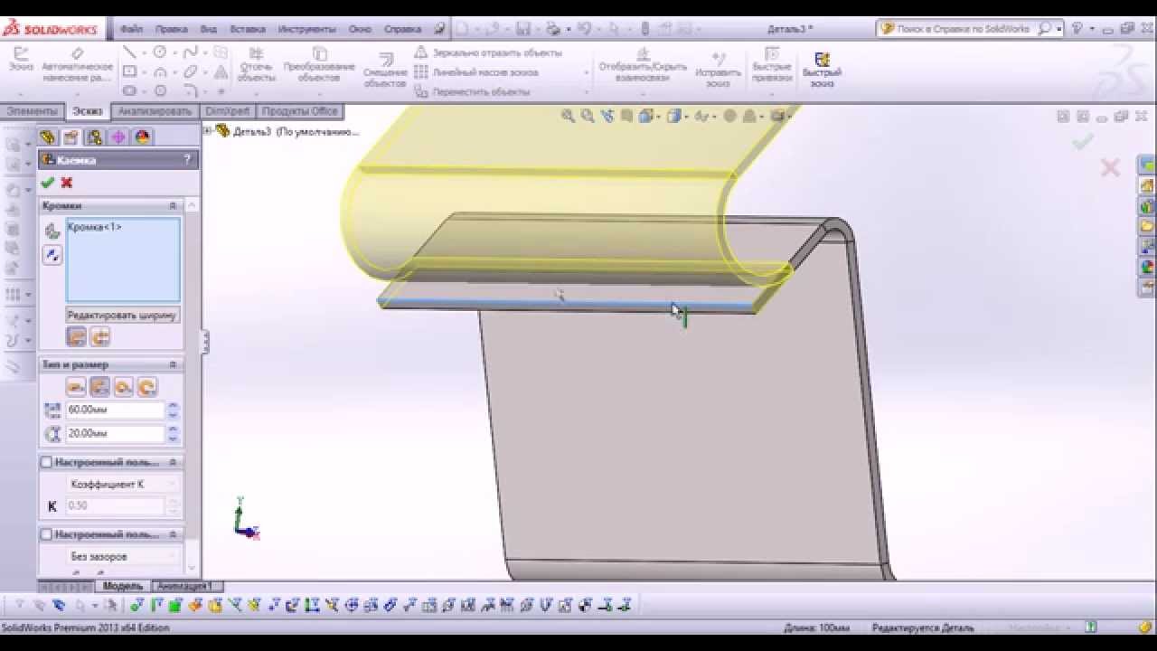The image size is (1157, 651).
Task: Choose the rolled hem type
Action: 147,387
